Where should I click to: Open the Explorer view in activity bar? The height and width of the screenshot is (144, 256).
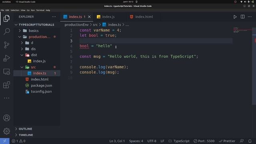tap(6, 18)
